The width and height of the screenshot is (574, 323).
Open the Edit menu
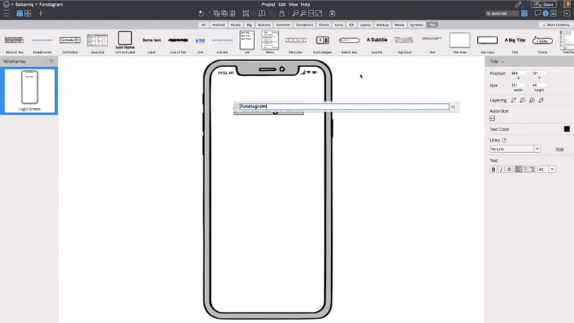(282, 4)
